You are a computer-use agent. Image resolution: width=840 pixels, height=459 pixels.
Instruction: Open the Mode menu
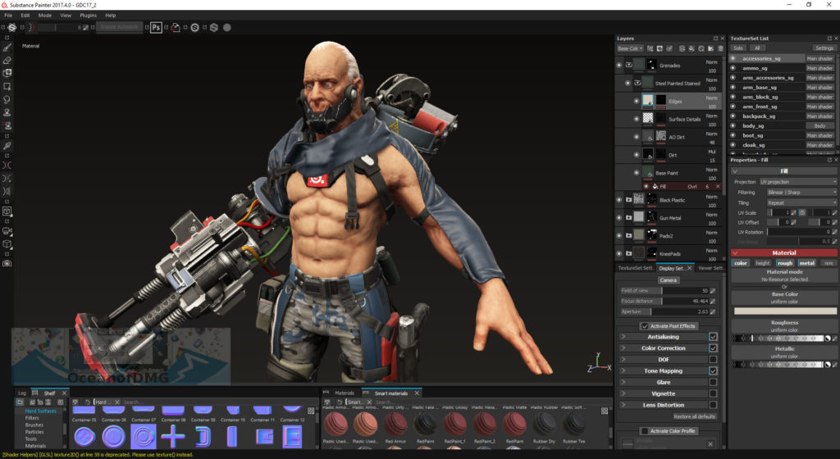coord(45,16)
